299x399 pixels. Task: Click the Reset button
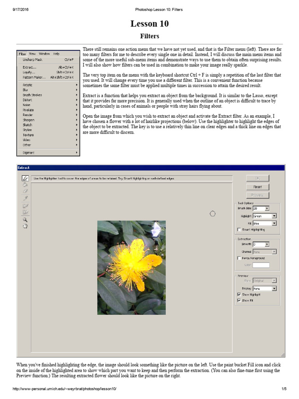tap(258, 187)
